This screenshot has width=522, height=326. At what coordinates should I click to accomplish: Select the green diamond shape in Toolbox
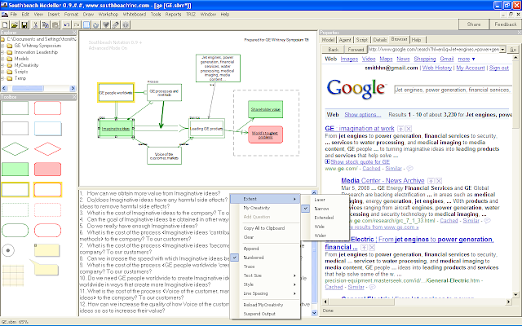click(15, 148)
